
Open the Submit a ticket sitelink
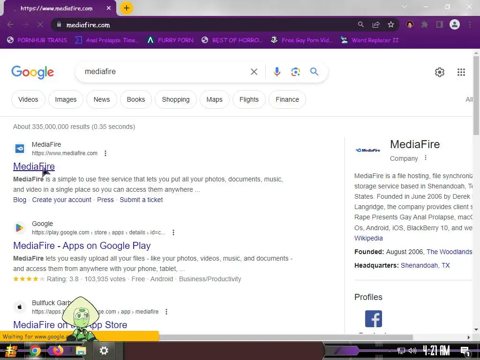tap(141, 200)
